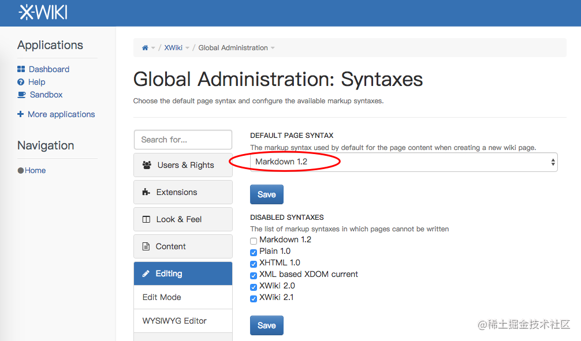Viewport: 581px width, 341px height.
Task: Open the Dashboard link
Action: pos(49,69)
